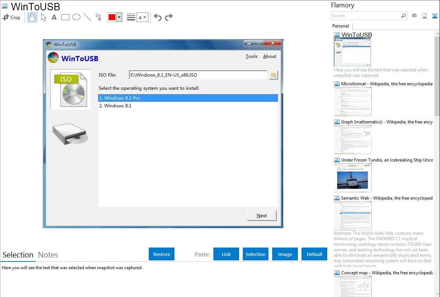Select the CD/DVD drive source icon

[71, 134]
